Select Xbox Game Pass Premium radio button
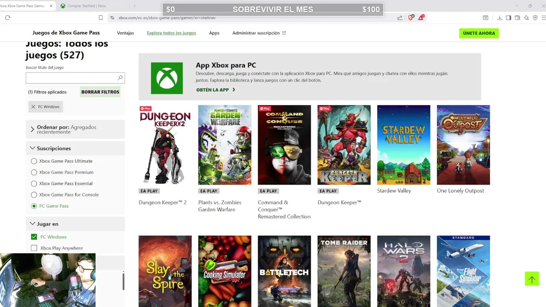This screenshot has width=546, height=307. pyautogui.click(x=34, y=172)
